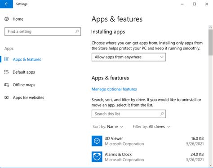213x168 pixels.
Task: Click scrollbar up arrow
Action: pos(210,27)
